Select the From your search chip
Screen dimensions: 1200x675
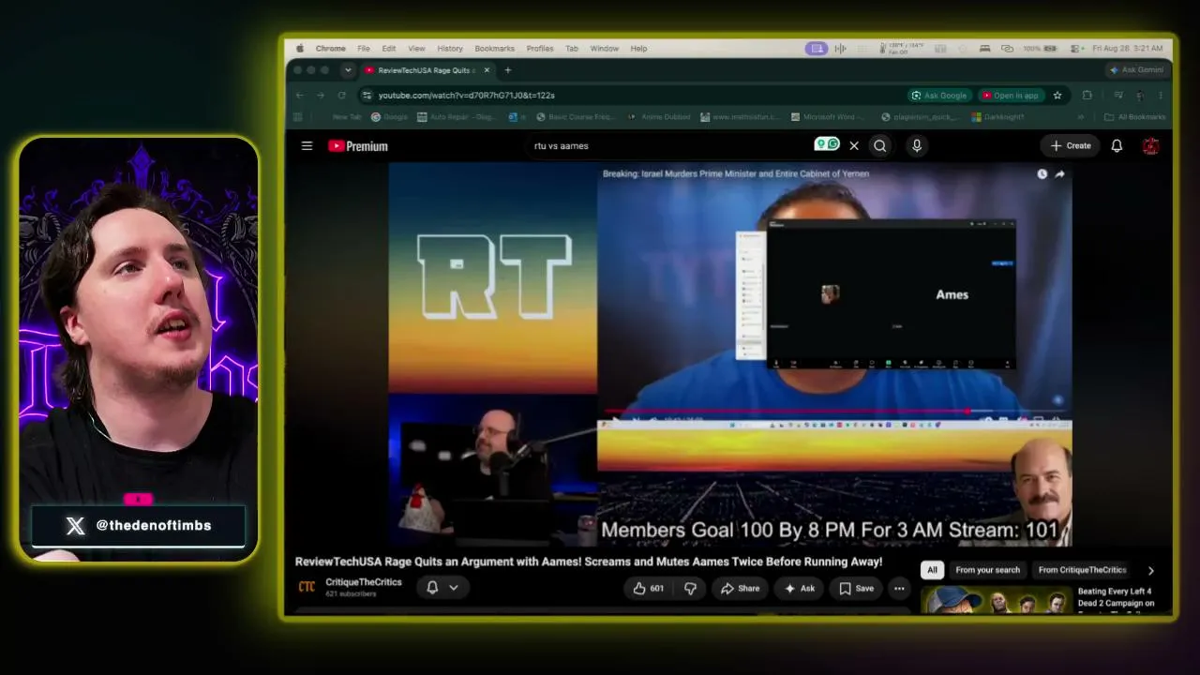coord(987,570)
